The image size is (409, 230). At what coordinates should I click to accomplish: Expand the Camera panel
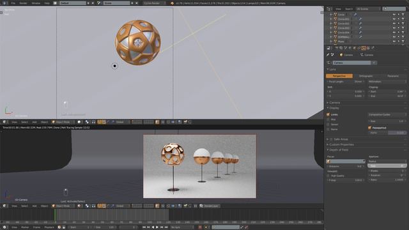pyautogui.click(x=334, y=102)
